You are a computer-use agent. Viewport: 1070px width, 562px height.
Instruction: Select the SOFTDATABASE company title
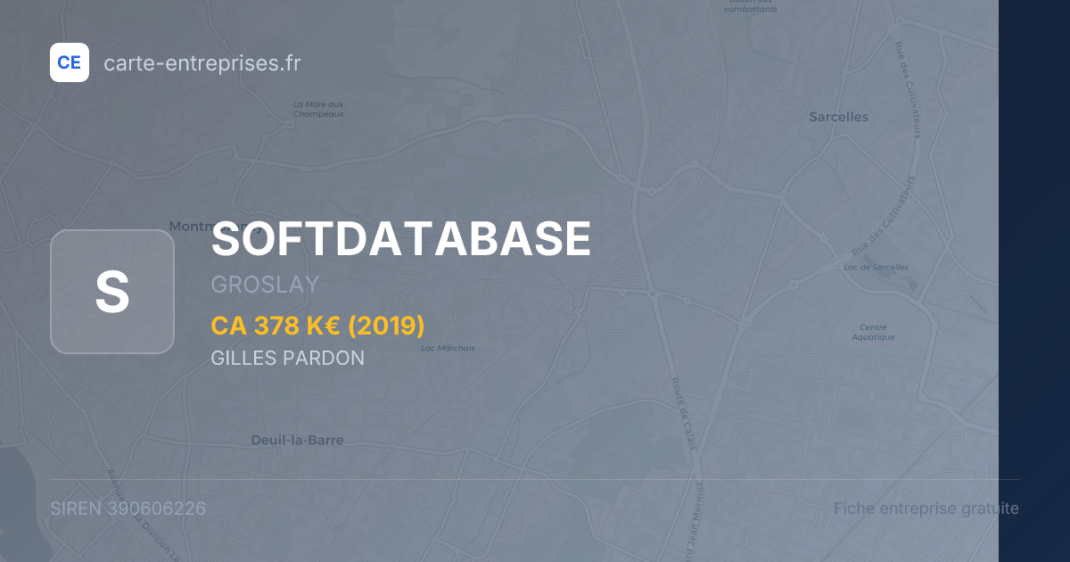click(x=401, y=239)
